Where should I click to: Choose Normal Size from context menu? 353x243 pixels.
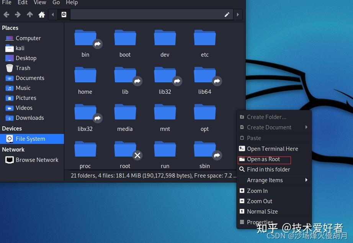[x=274, y=212]
